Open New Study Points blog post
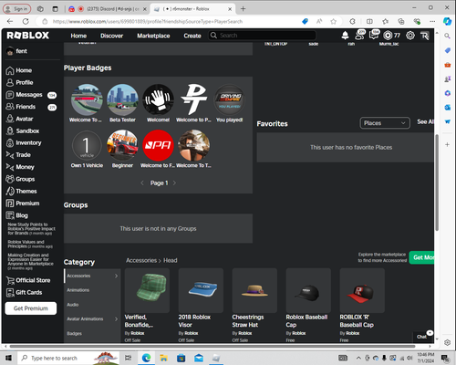This screenshot has height=365, width=456. (x=31, y=229)
